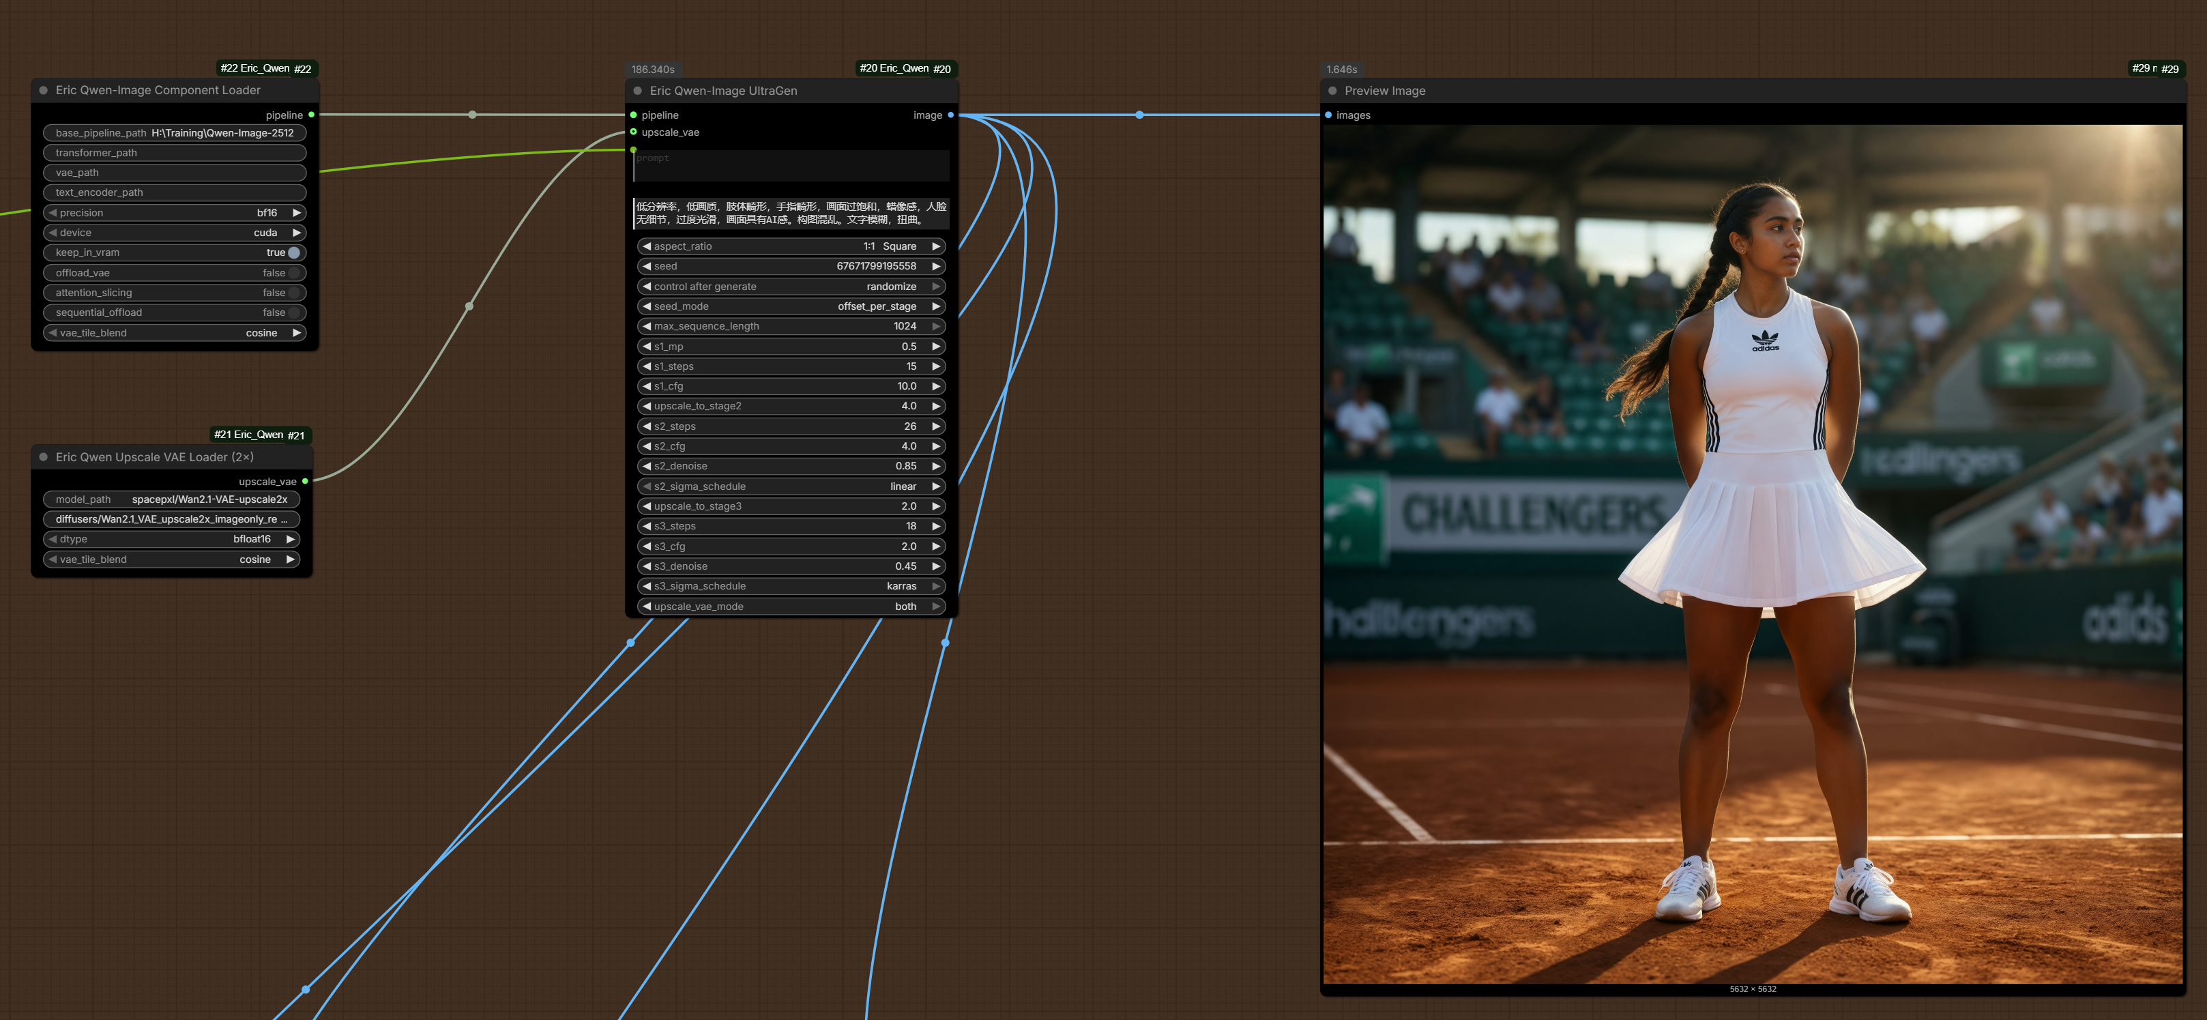Click the generated tennis player preview image
2207x1020 pixels.
point(1753,554)
